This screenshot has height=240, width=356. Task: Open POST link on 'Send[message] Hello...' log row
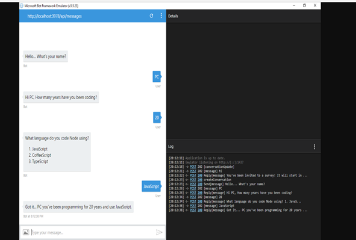[x=193, y=184]
